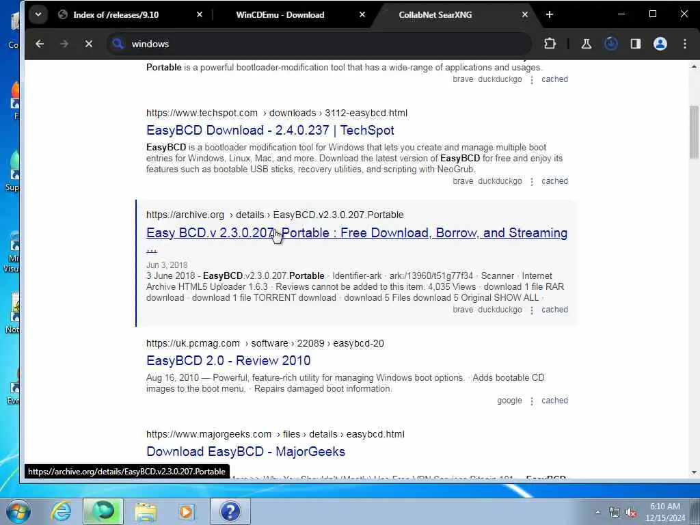Image resolution: width=700 pixels, height=525 pixels.
Task: Open Windows Explorer folder icon in taskbar
Action: 146,511
